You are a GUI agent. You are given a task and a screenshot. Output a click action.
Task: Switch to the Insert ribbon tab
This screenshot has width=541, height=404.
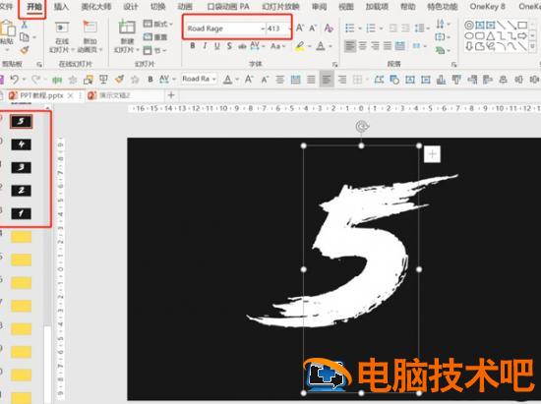tap(61, 7)
